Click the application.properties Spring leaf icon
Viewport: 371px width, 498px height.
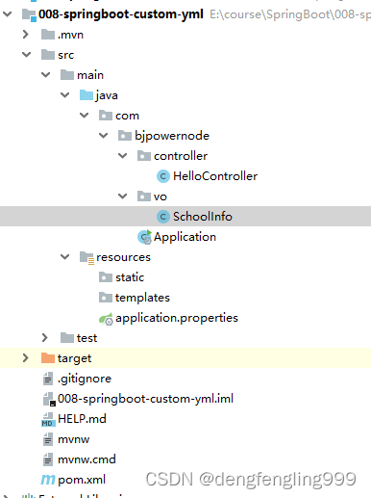coord(106,319)
